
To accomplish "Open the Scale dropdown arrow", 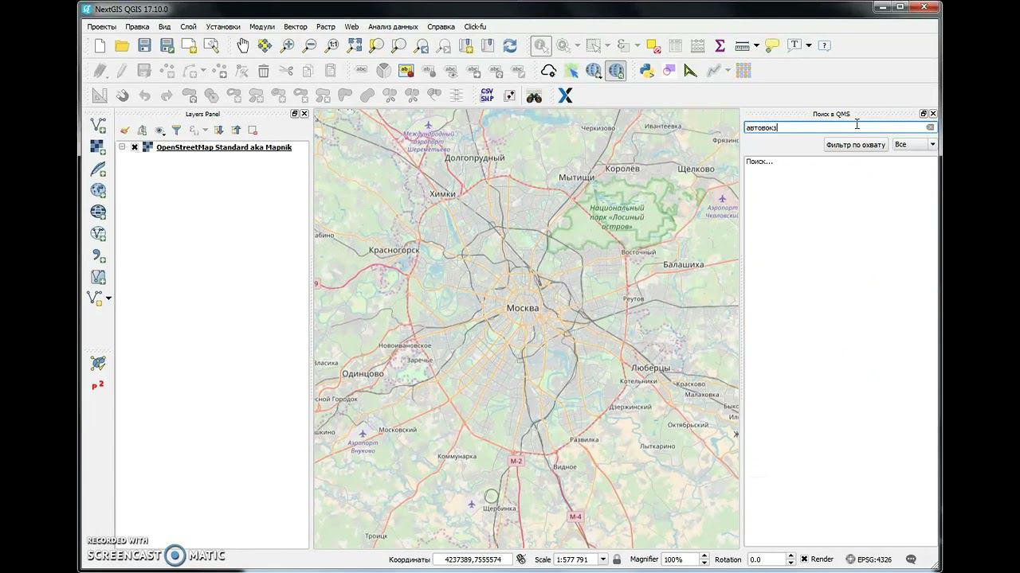I will [602, 559].
